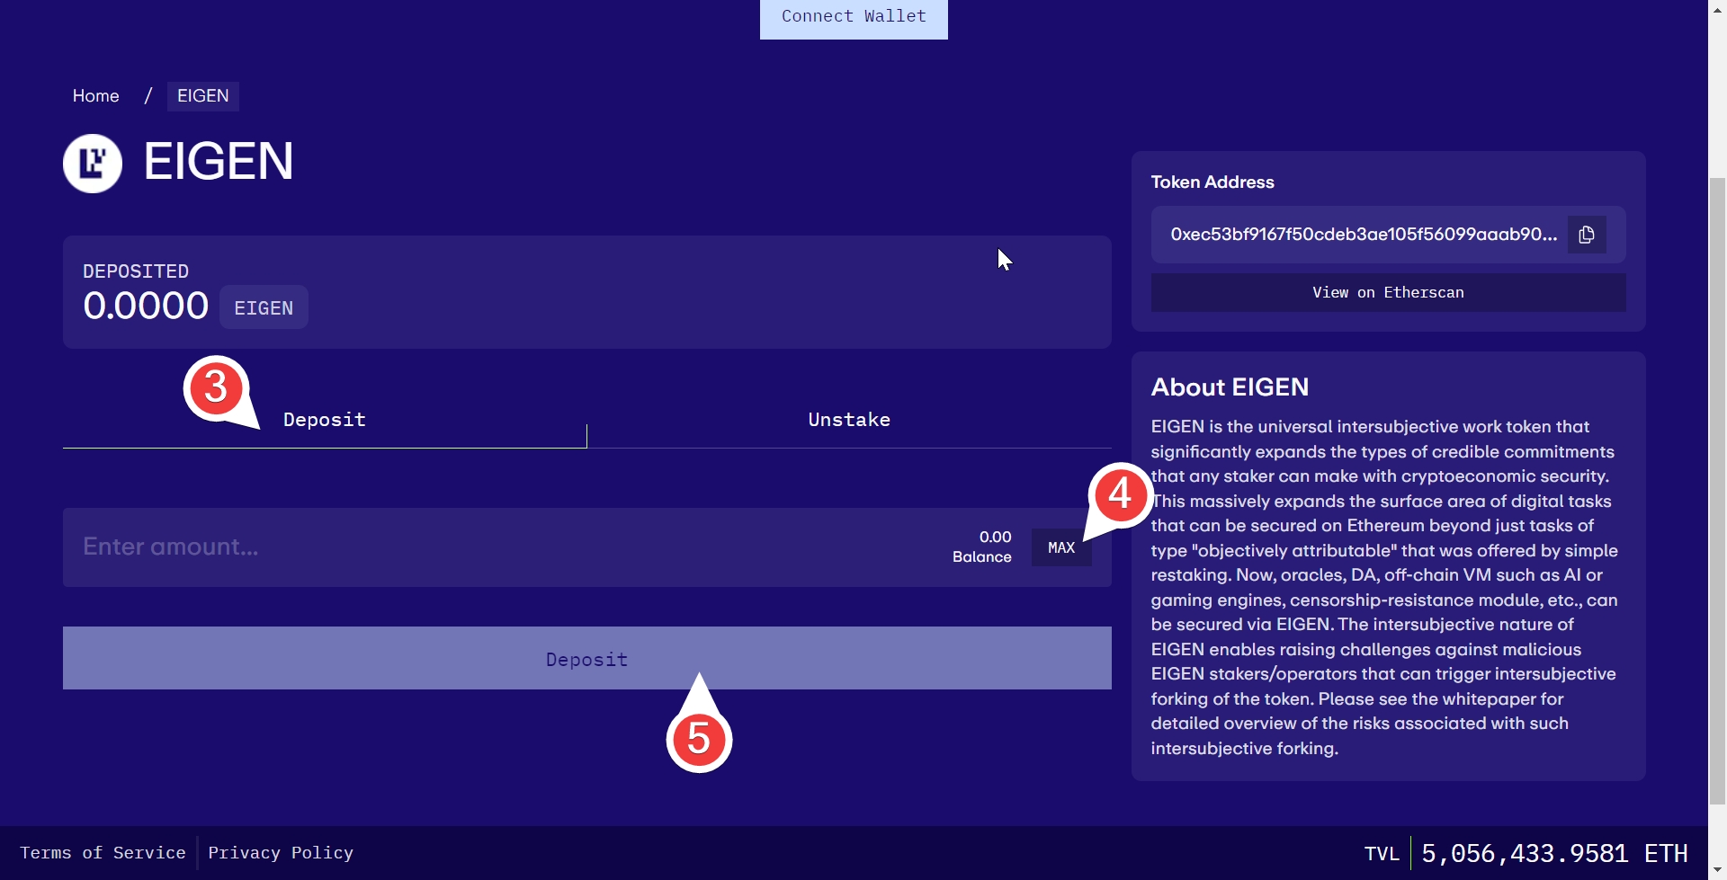The height and width of the screenshot is (880, 1727).
Task: Click the vertical page scrollbar thumb
Action: [1717, 490]
